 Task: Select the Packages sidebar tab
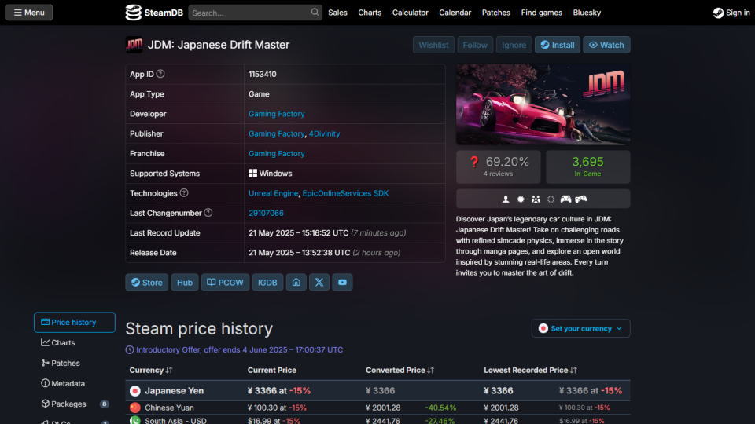pos(75,404)
